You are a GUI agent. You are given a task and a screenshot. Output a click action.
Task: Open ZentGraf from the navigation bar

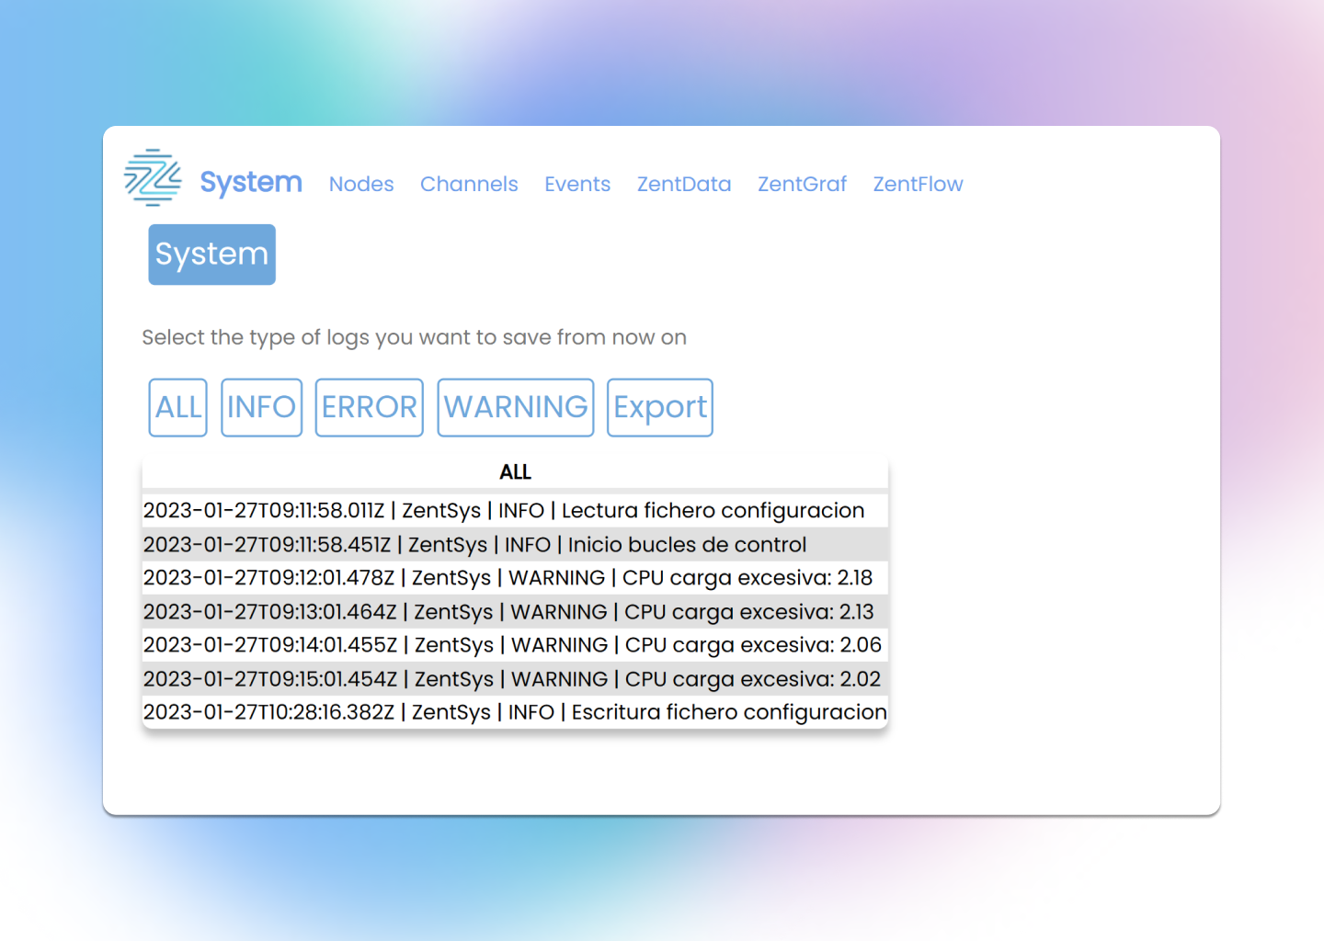tap(802, 184)
